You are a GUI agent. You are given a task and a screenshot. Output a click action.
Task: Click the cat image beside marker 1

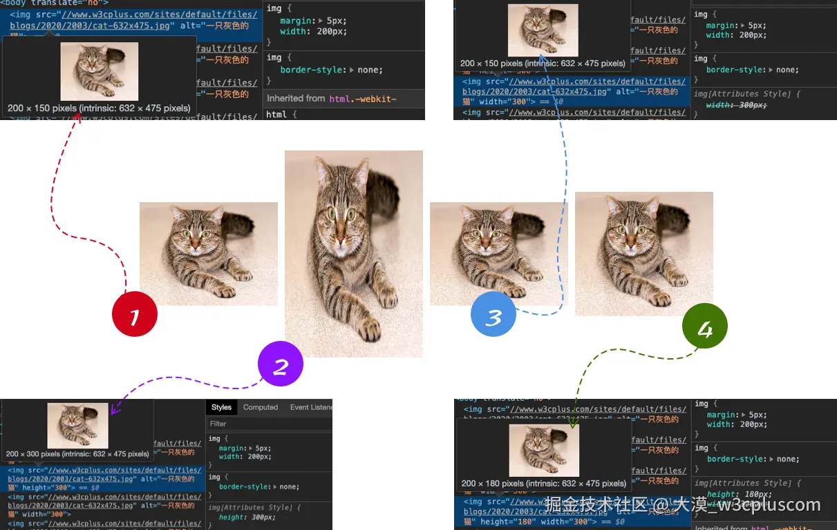click(x=209, y=254)
